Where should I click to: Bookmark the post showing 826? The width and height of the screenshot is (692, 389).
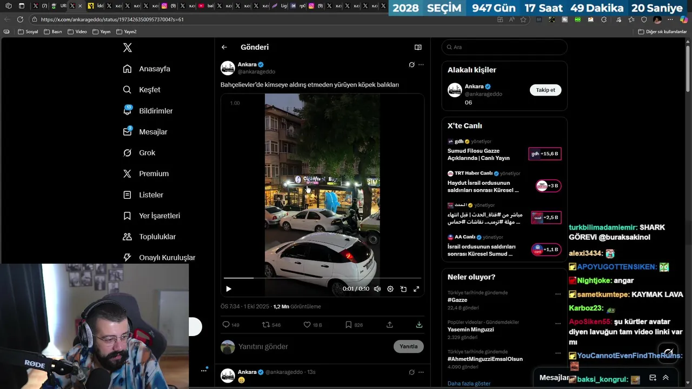pos(354,325)
